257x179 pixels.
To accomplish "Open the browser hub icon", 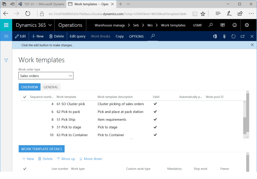I will point(218,13).
